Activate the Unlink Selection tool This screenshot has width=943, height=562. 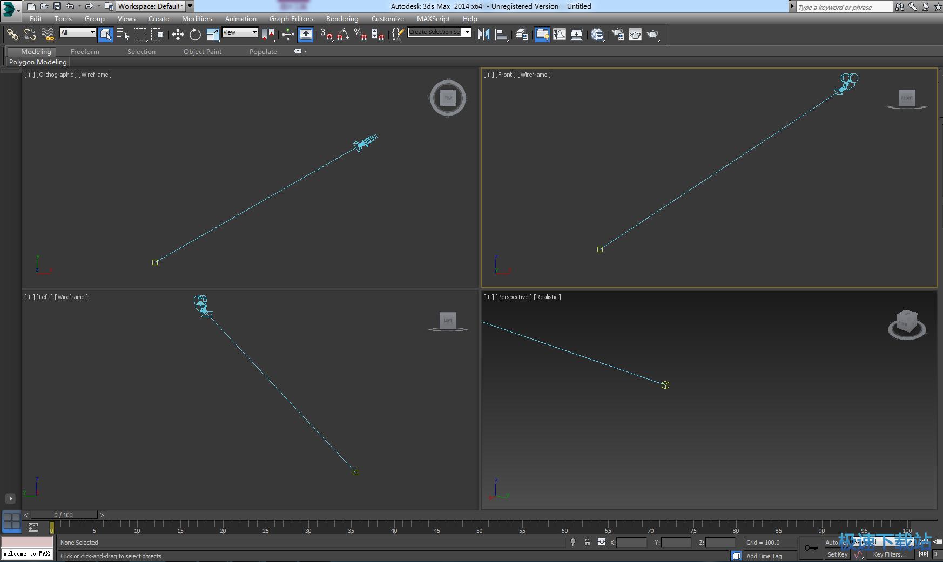[x=30, y=35]
